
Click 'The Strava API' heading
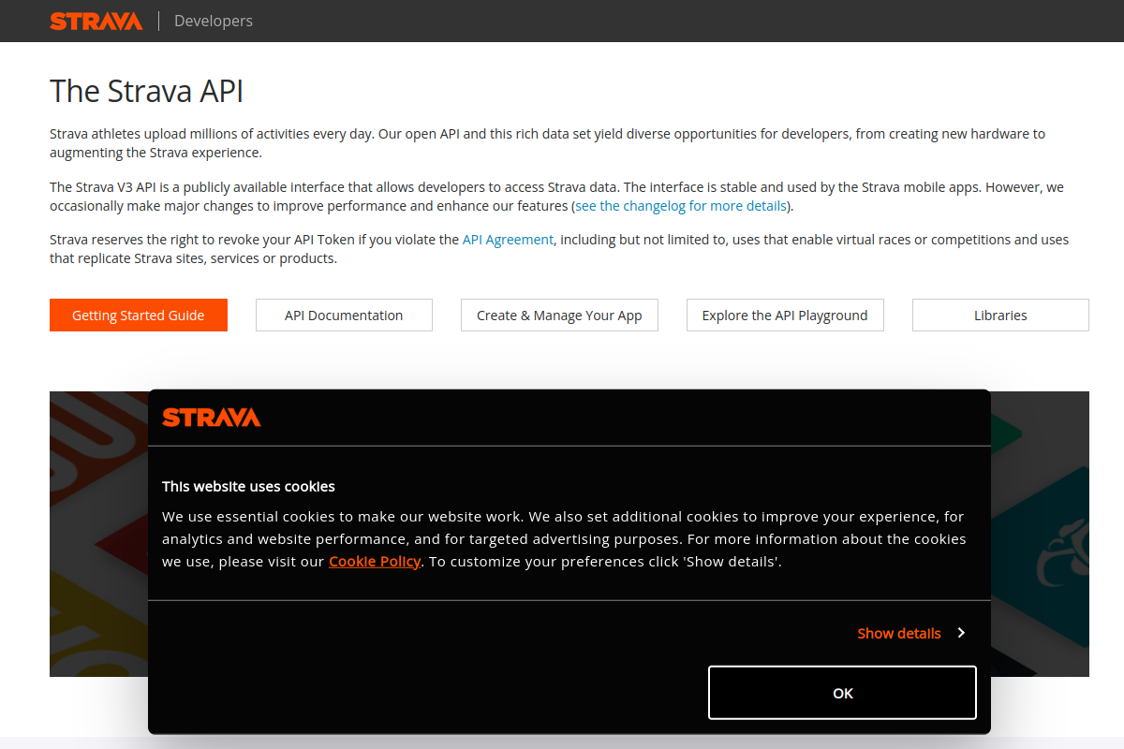(x=147, y=91)
